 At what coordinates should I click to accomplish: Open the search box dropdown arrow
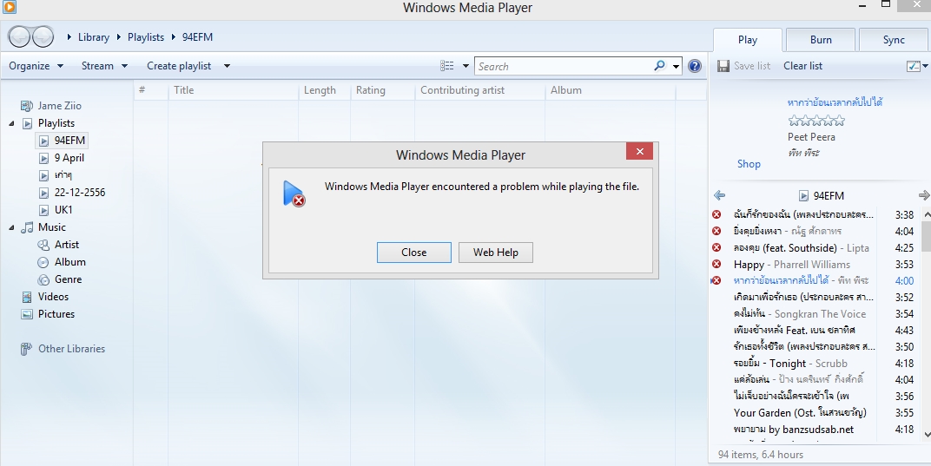coord(677,67)
